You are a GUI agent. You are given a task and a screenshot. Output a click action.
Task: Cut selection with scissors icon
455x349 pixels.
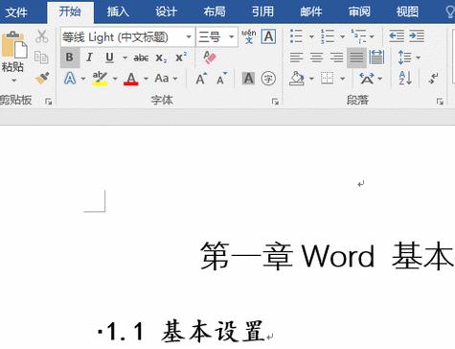(x=41, y=36)
